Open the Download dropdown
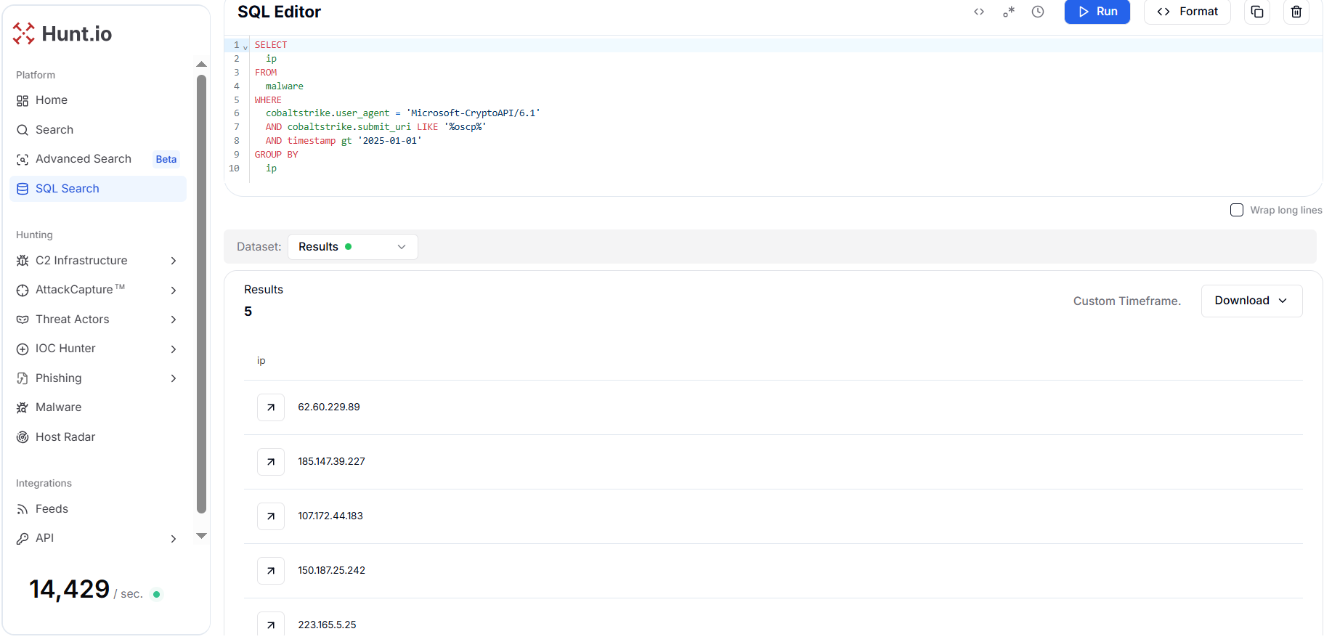 click(1251, 301)
